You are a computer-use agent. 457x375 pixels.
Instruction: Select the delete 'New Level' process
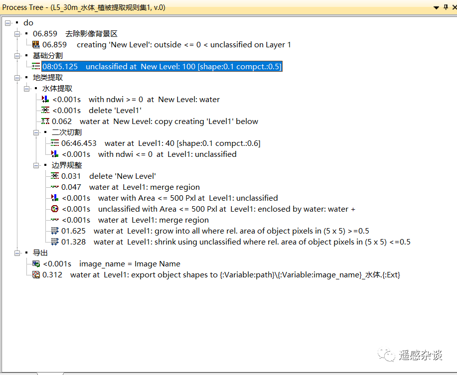point(109,176)
